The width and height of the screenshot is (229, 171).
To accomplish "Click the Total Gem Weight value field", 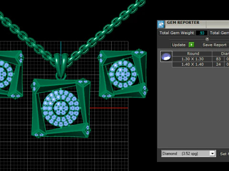I will pyautogui.click(x=201, y=33).
